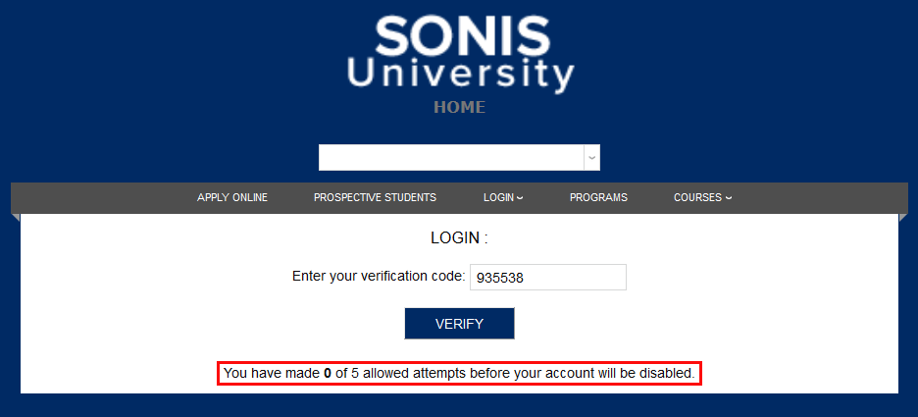918x417 pixels.
Task: Click the blank combo box field
Action: point(450,158)
